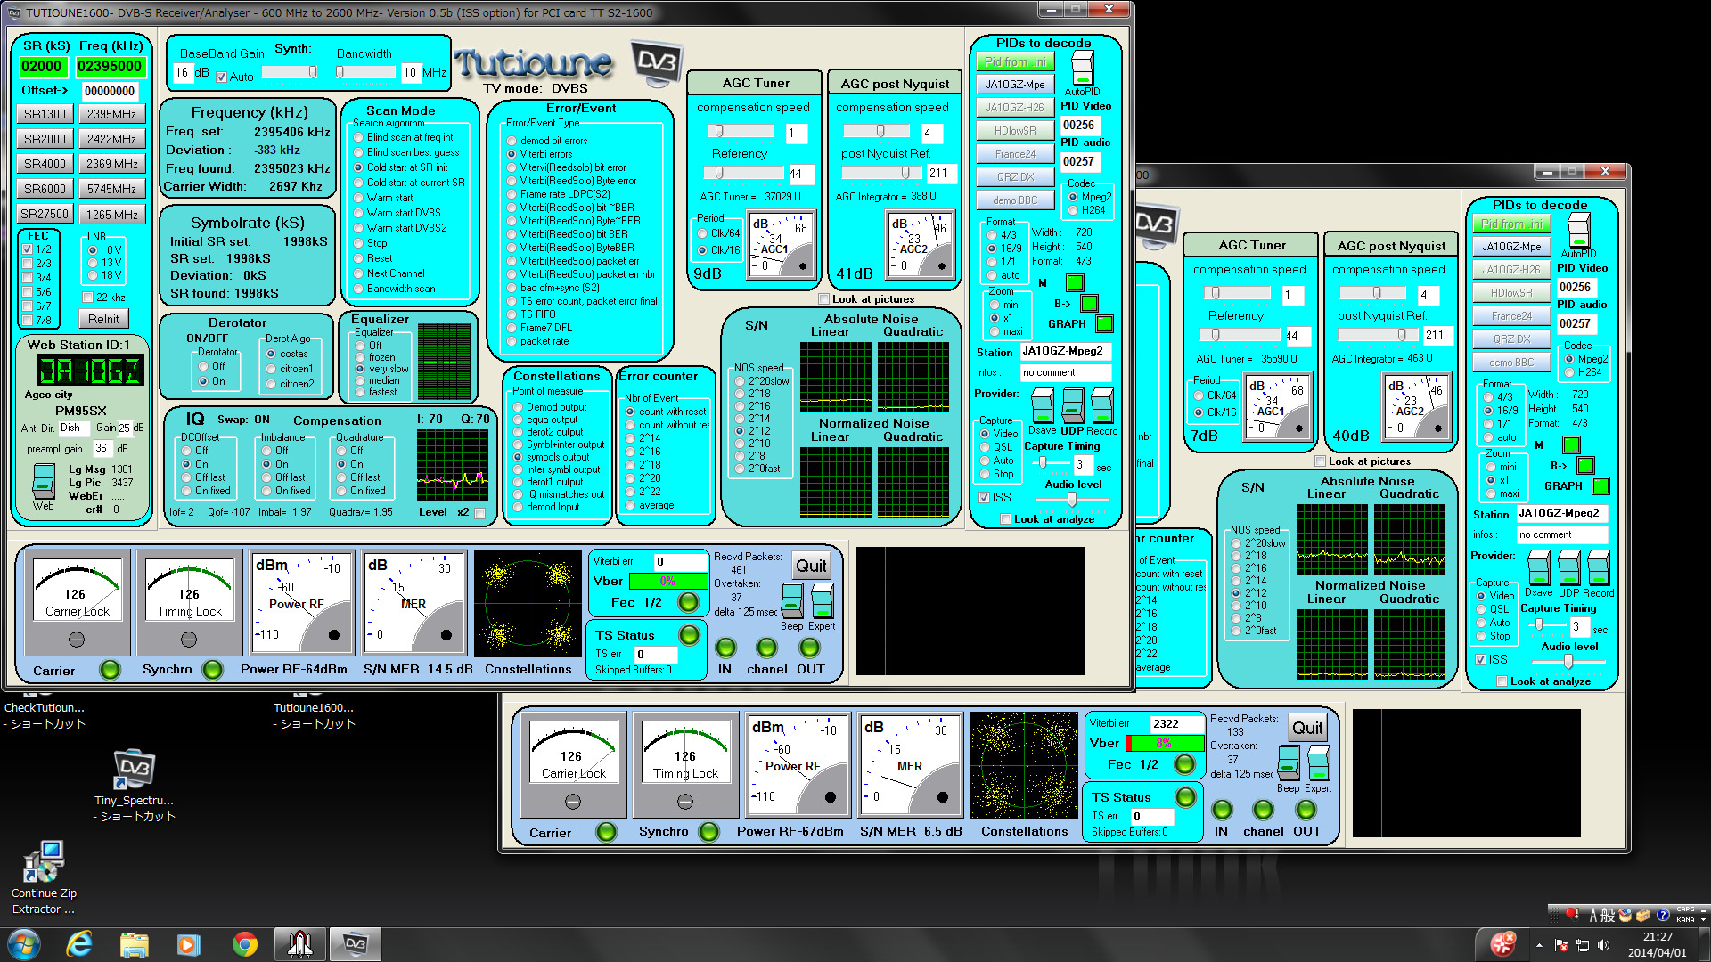Click the TS Status LED in front window
Image resolution: width=1711 pixels, height=962 pixels.
[689, 635]
